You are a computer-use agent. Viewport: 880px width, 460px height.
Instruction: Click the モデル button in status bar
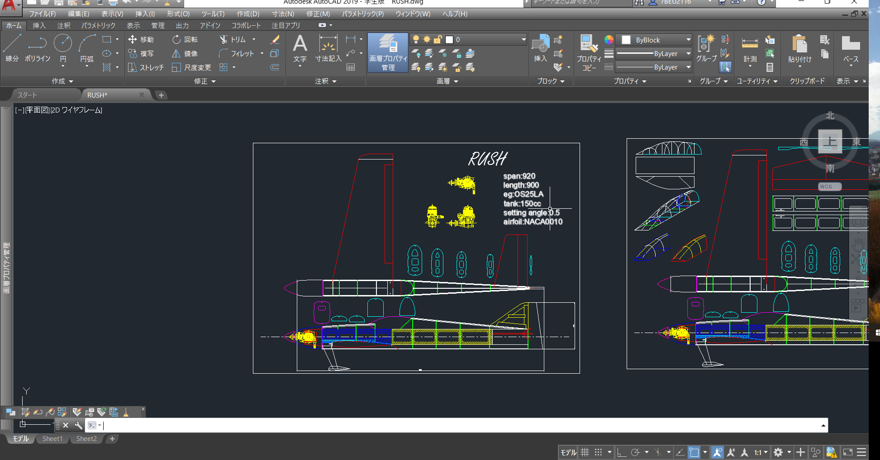tap(568, 452)
